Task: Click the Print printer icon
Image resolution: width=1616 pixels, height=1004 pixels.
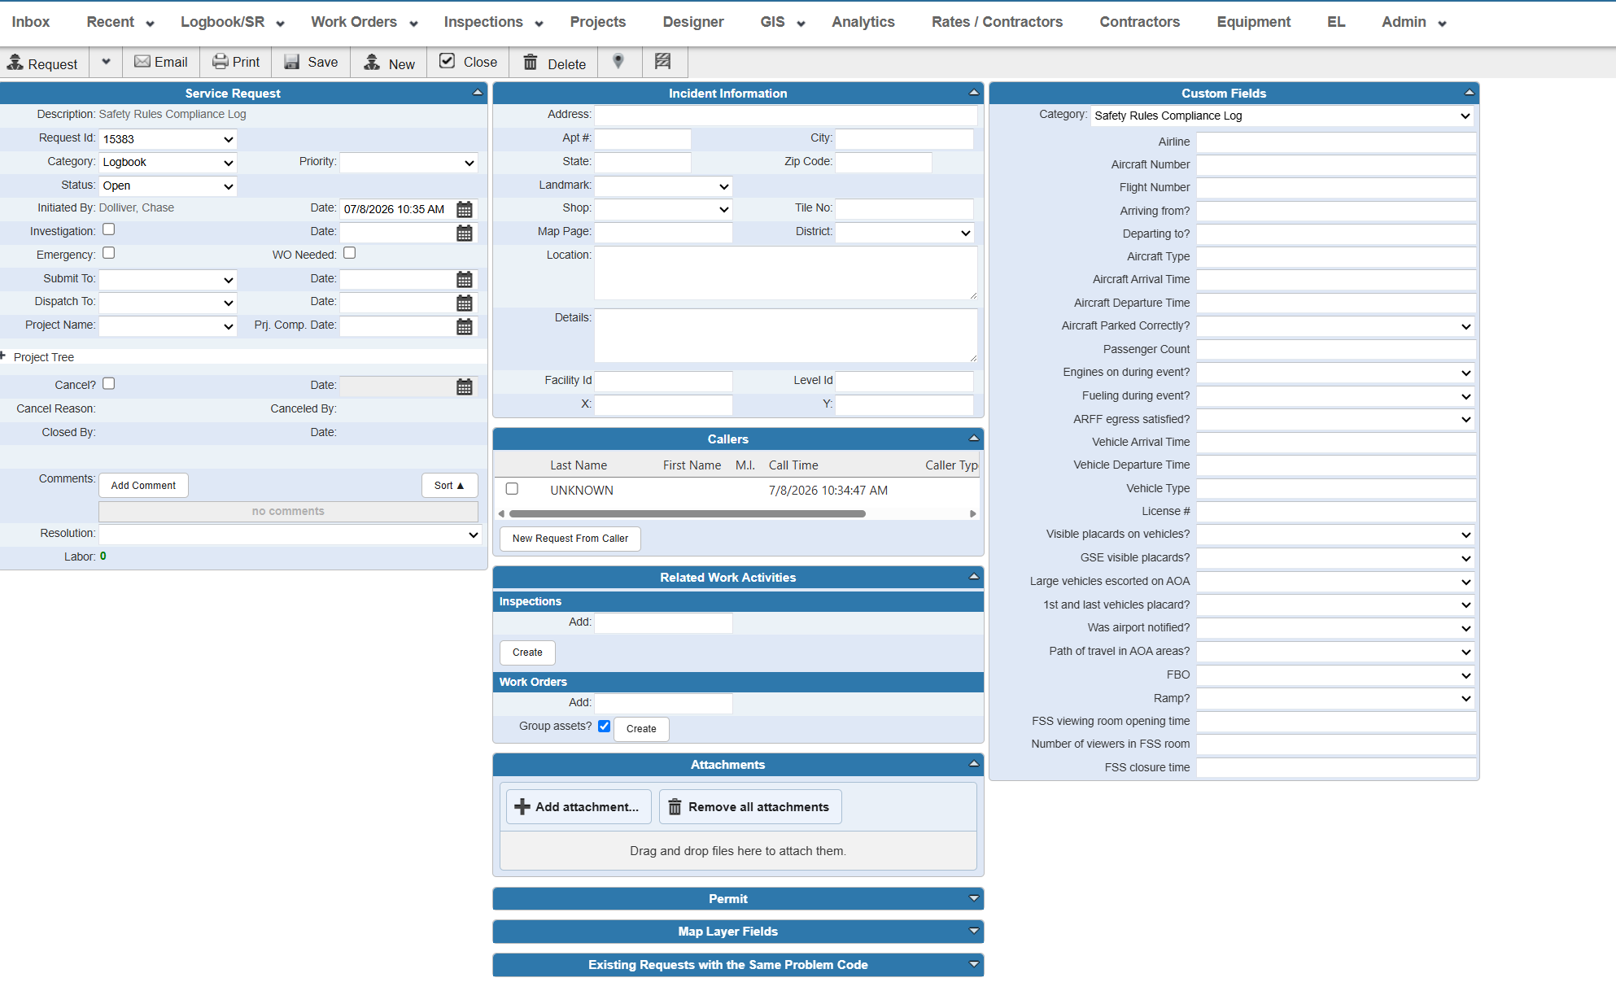Action: [221, 62]
